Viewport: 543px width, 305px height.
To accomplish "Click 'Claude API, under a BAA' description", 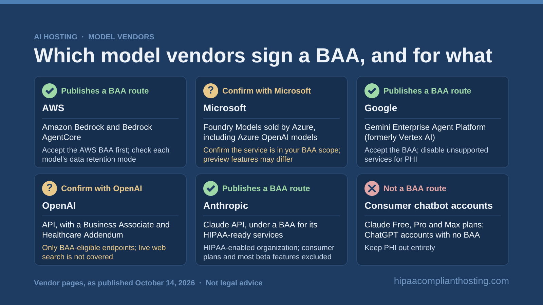I will click(260, 230).
